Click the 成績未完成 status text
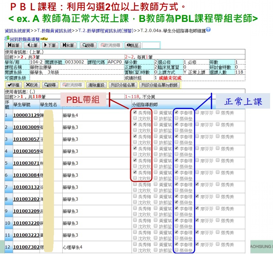The image size is (273, 254). (x=170, y=78)
